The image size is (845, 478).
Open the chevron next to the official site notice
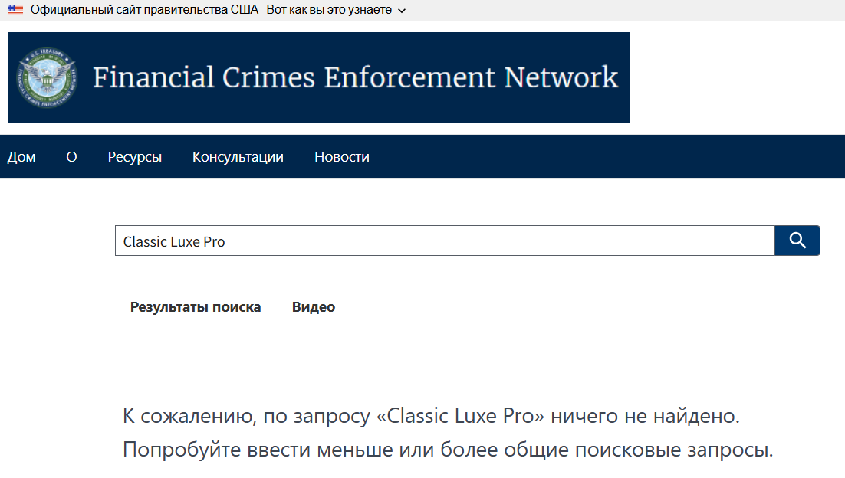[x=400, y=11]
